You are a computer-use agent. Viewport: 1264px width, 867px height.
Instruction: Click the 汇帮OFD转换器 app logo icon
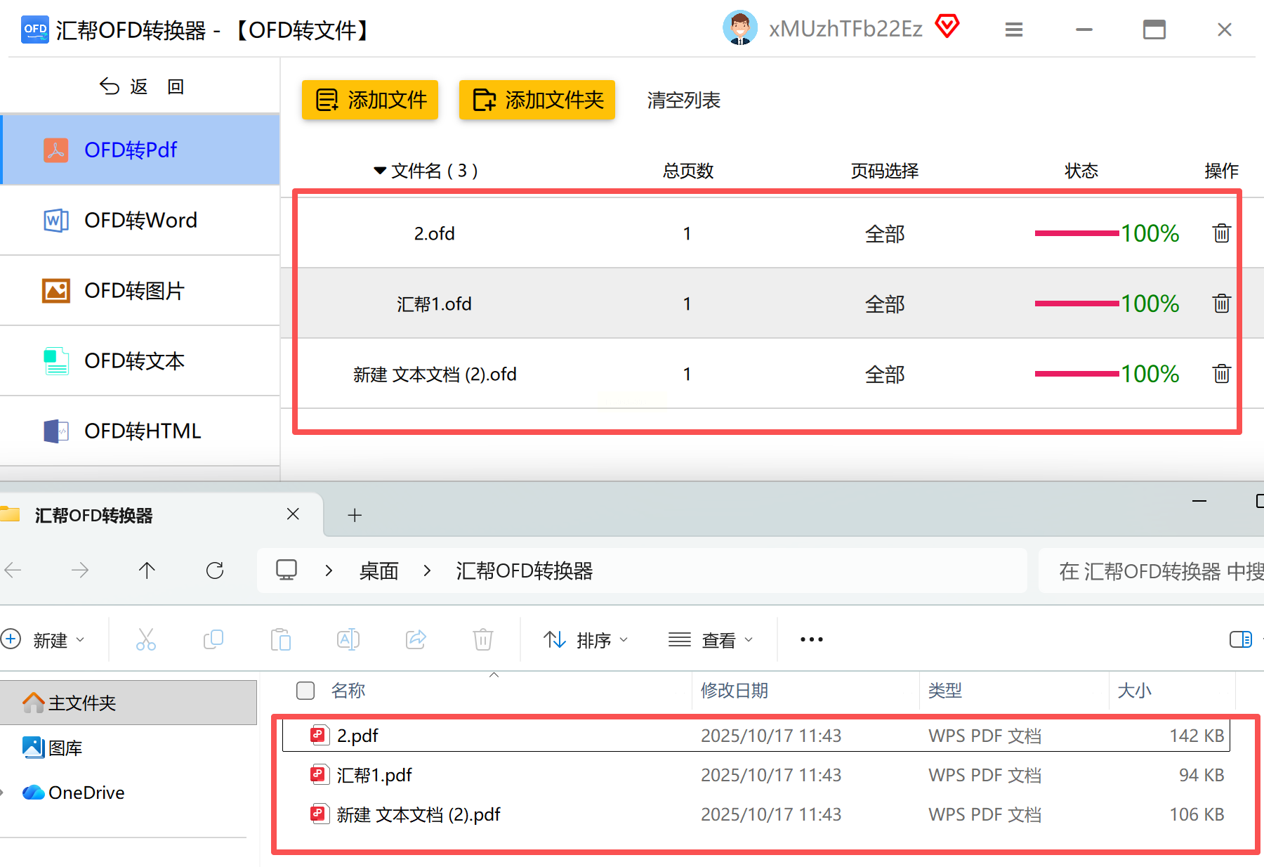pos(34,30)
